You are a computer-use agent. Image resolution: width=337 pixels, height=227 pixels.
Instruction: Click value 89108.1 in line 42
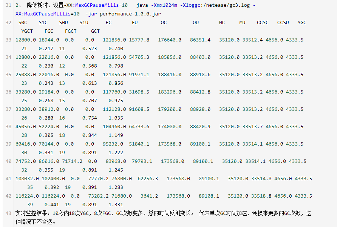point(209,196)
